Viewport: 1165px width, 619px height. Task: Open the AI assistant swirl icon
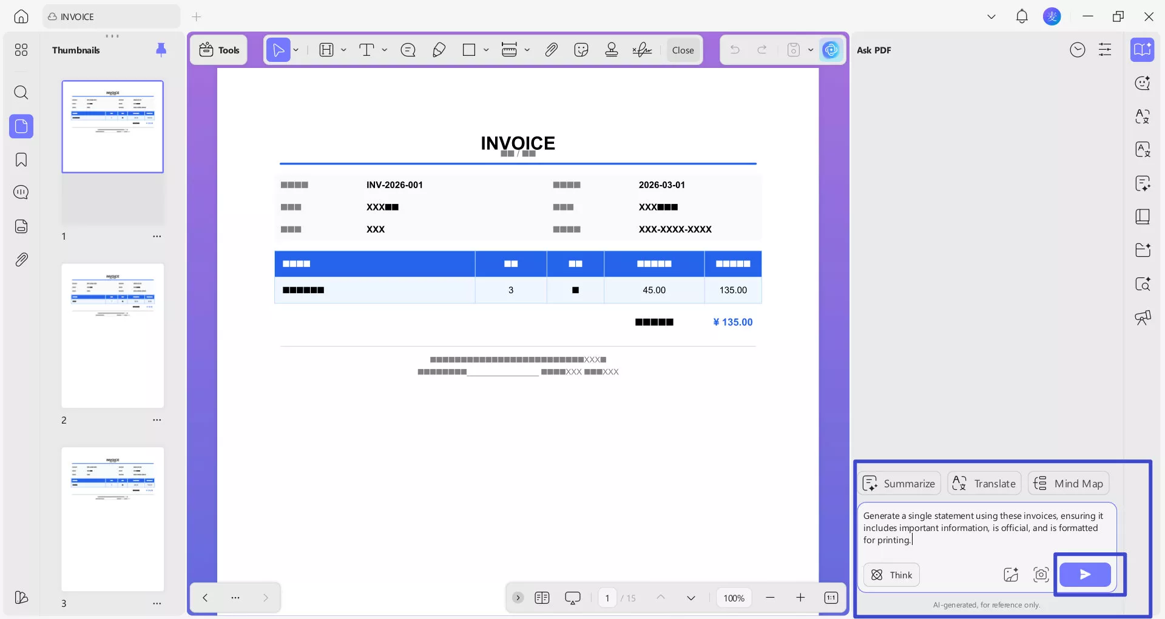click(x=831, y=50)
